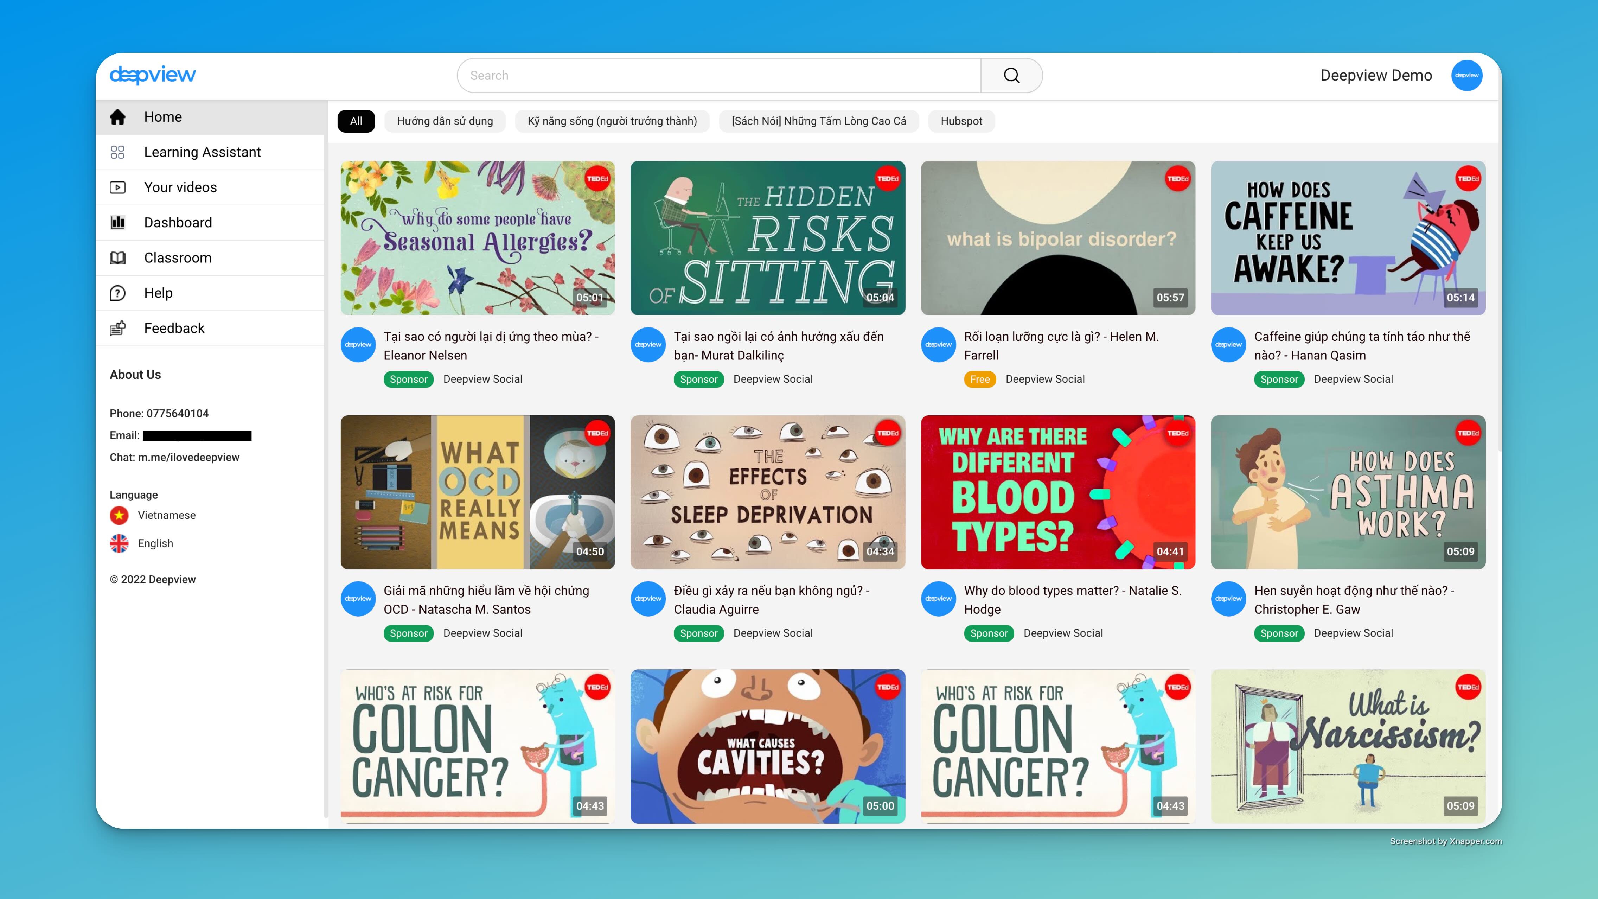Click the deepview logo in header
Viewport: 1598px width, 899px height.
pyautogui.click(x=153, y=75)
